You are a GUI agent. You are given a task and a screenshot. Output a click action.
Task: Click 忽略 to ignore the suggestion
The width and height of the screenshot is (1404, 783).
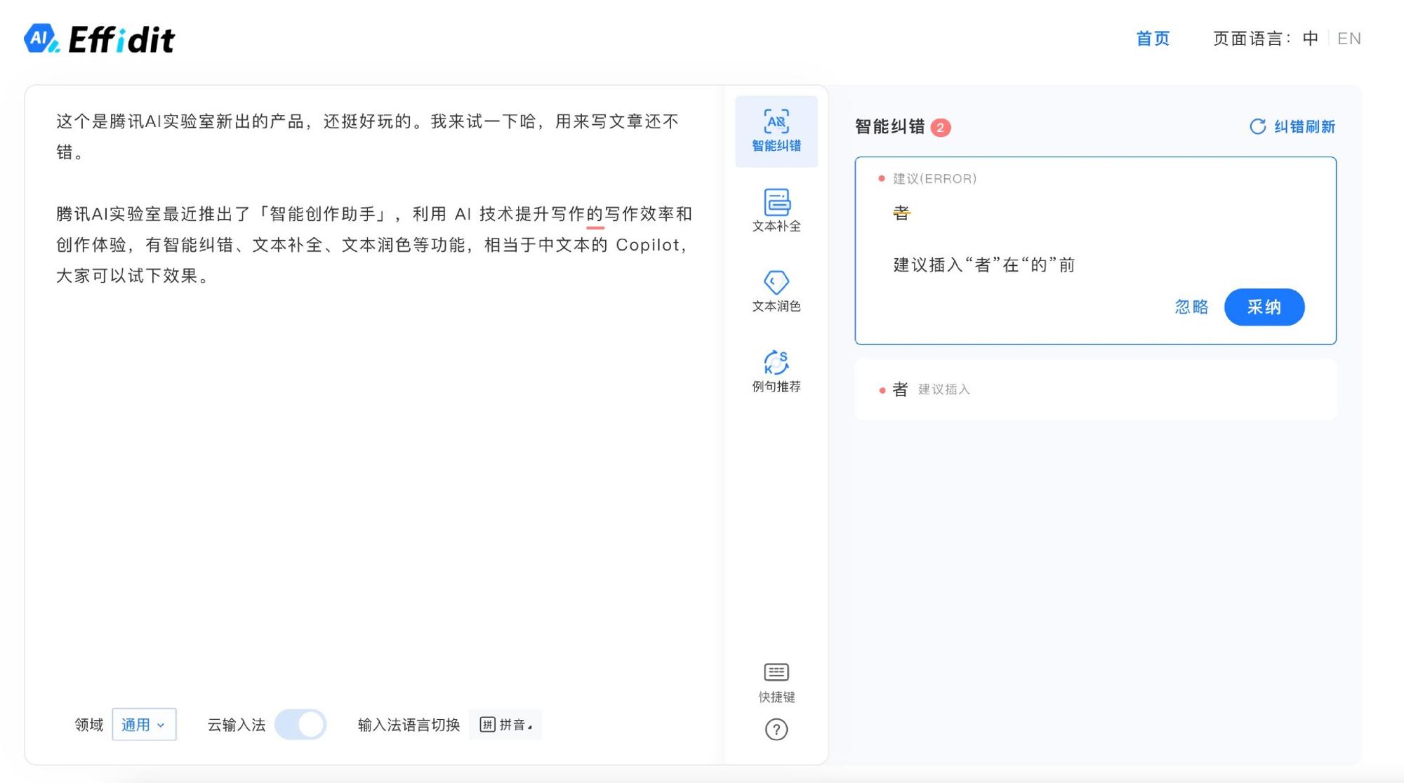coord(1191,307)
